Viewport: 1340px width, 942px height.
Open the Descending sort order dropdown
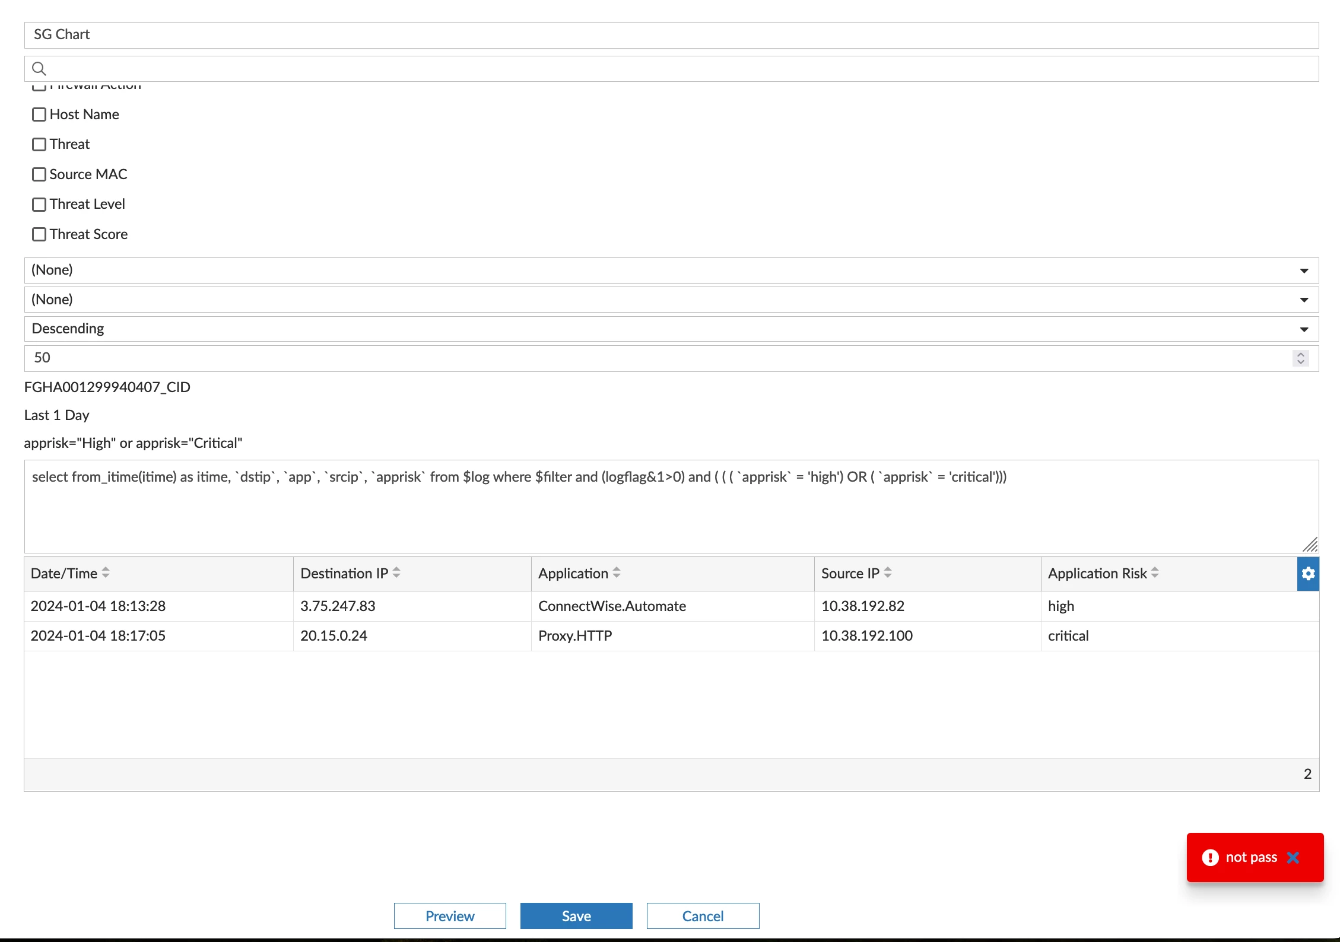coord(671,329)
